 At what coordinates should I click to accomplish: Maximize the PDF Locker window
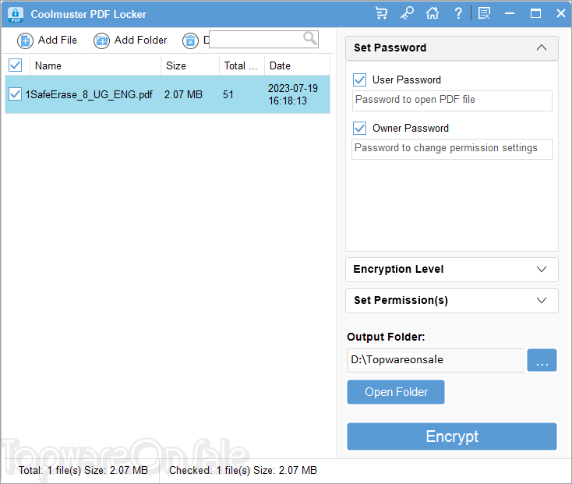[x=535, y=14]
